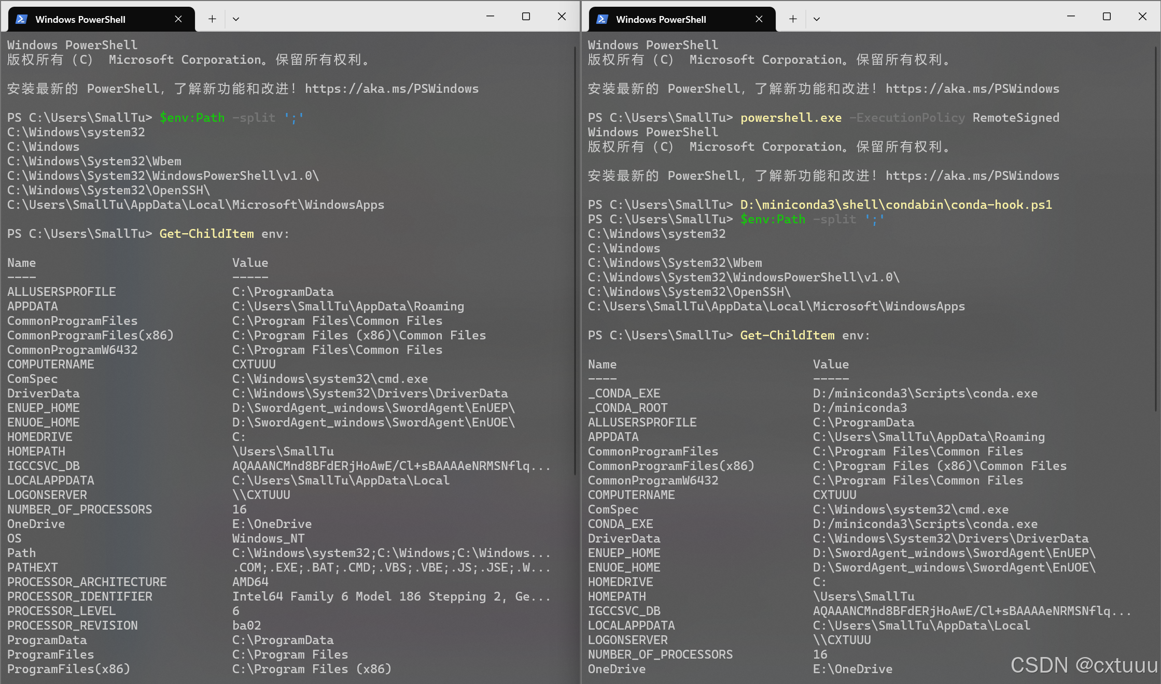Image resolution: width=1161 pixels, height=684 pixels.
Task: Click CommonProgramW6432 name in left window
Action: (x=73, y=350)
